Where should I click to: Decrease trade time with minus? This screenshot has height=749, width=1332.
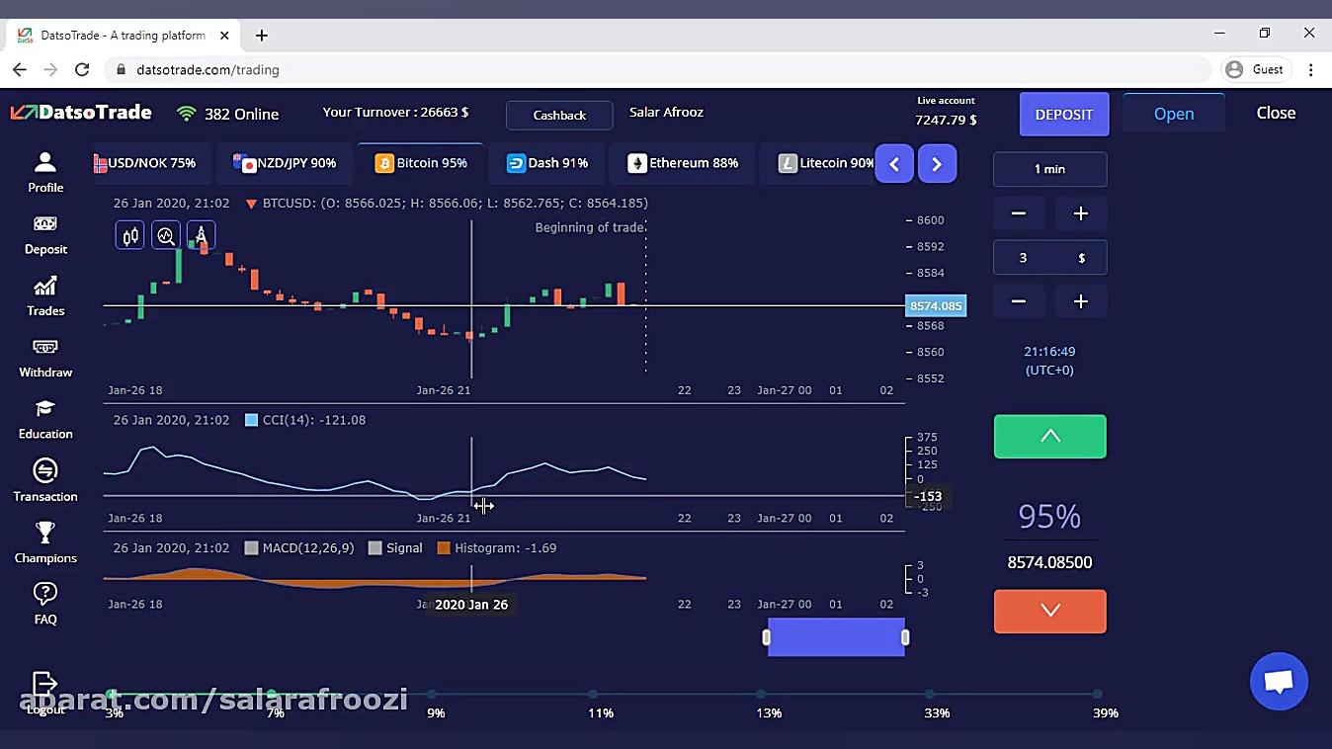pos(1018,213)
